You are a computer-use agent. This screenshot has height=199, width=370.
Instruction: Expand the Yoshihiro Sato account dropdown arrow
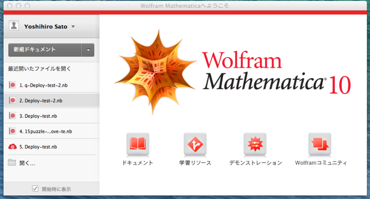pos(73,27)
